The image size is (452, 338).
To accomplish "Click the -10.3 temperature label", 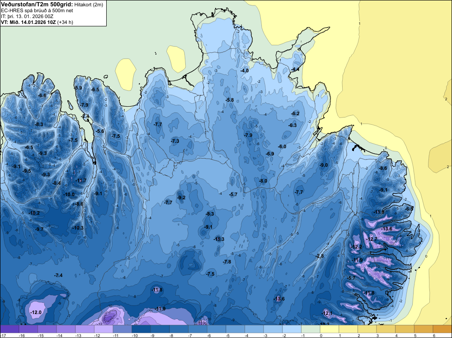I will 78,228.
